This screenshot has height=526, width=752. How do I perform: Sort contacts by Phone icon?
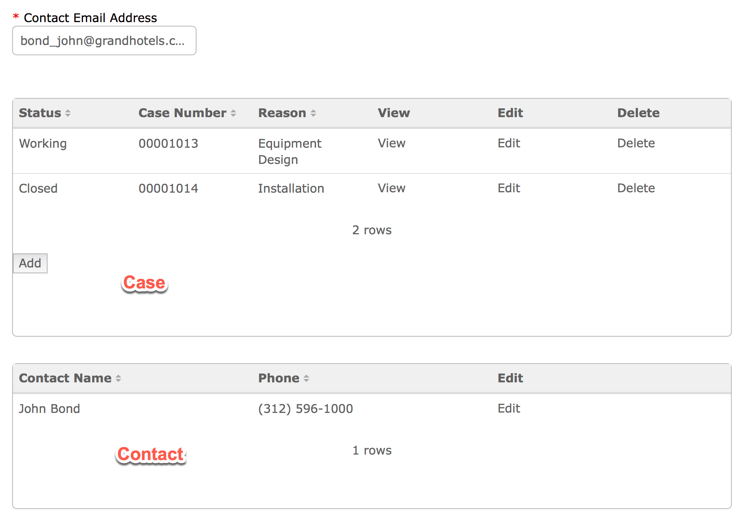pyautogui.click(x=306, y=378)
